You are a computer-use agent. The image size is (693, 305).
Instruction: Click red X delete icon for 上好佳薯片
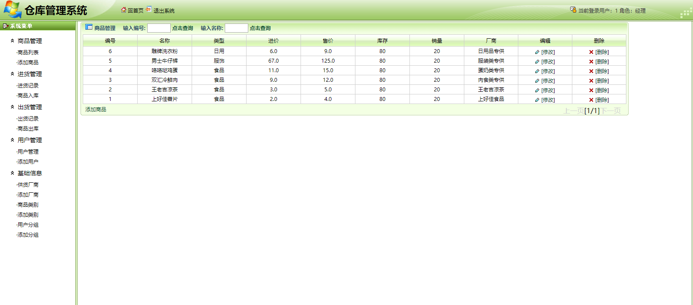pyautogui.click(x=591, y=100)
